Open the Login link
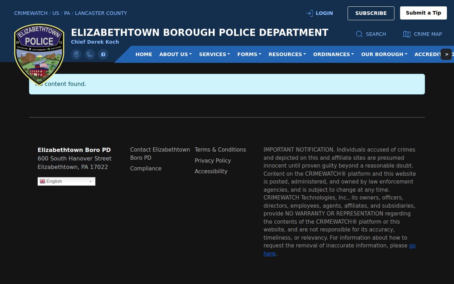The height and width of the screenshot is (284, 454). click(324, 13)
